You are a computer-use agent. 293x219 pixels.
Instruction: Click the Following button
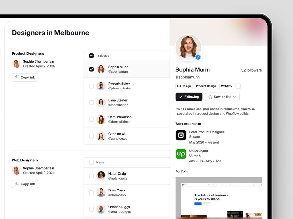(x=189, y=97)
